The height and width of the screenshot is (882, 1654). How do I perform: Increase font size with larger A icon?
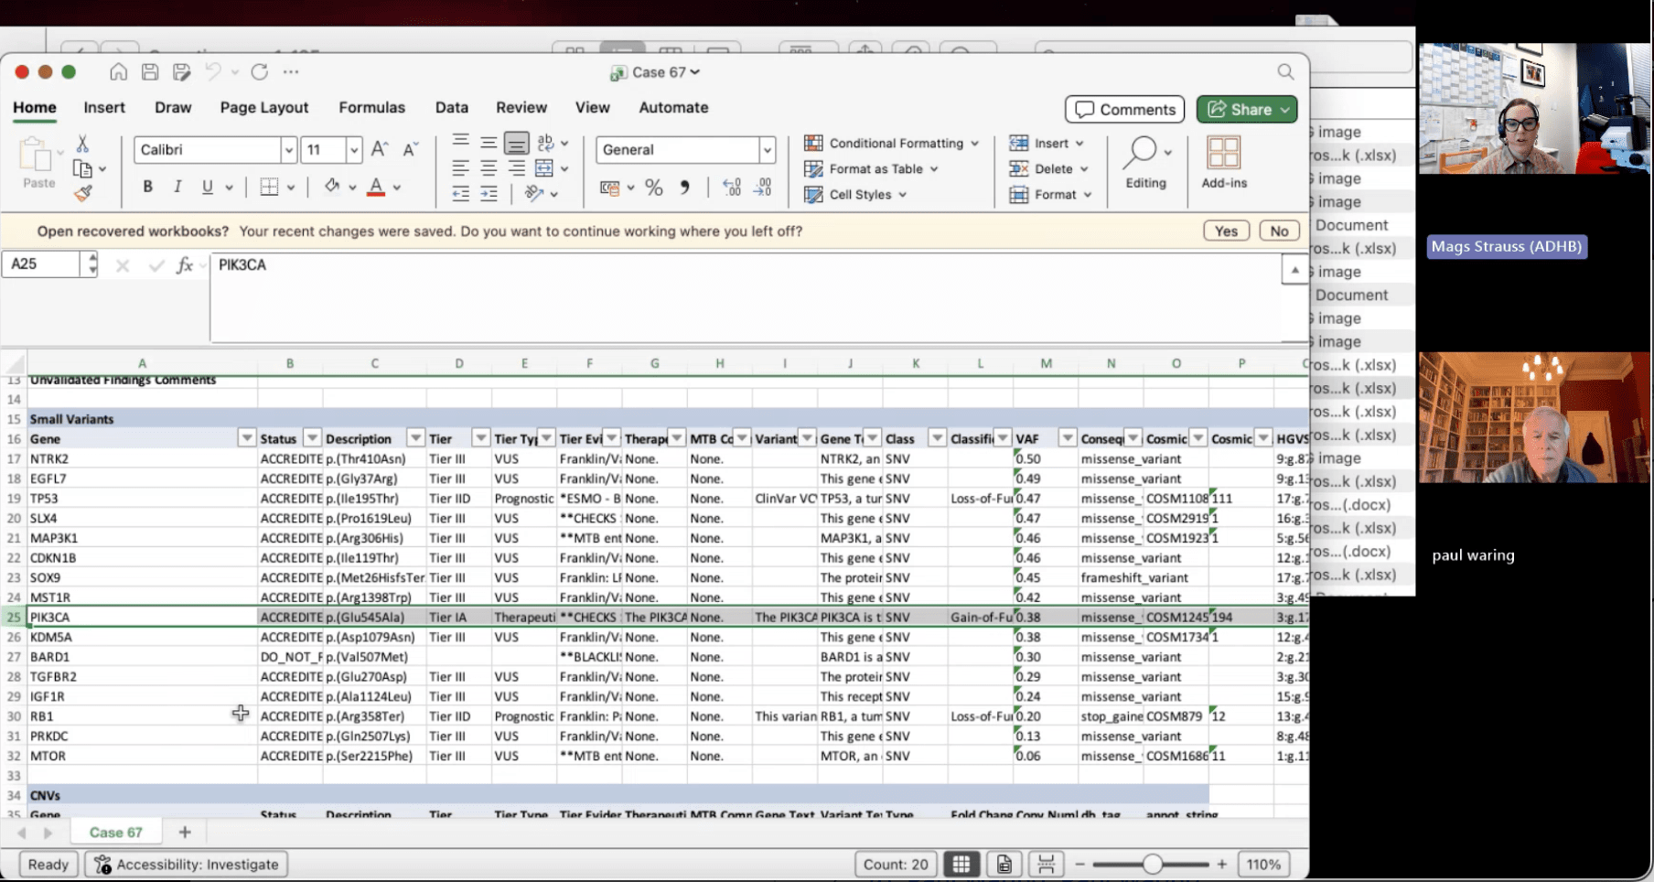coord(380,149)
